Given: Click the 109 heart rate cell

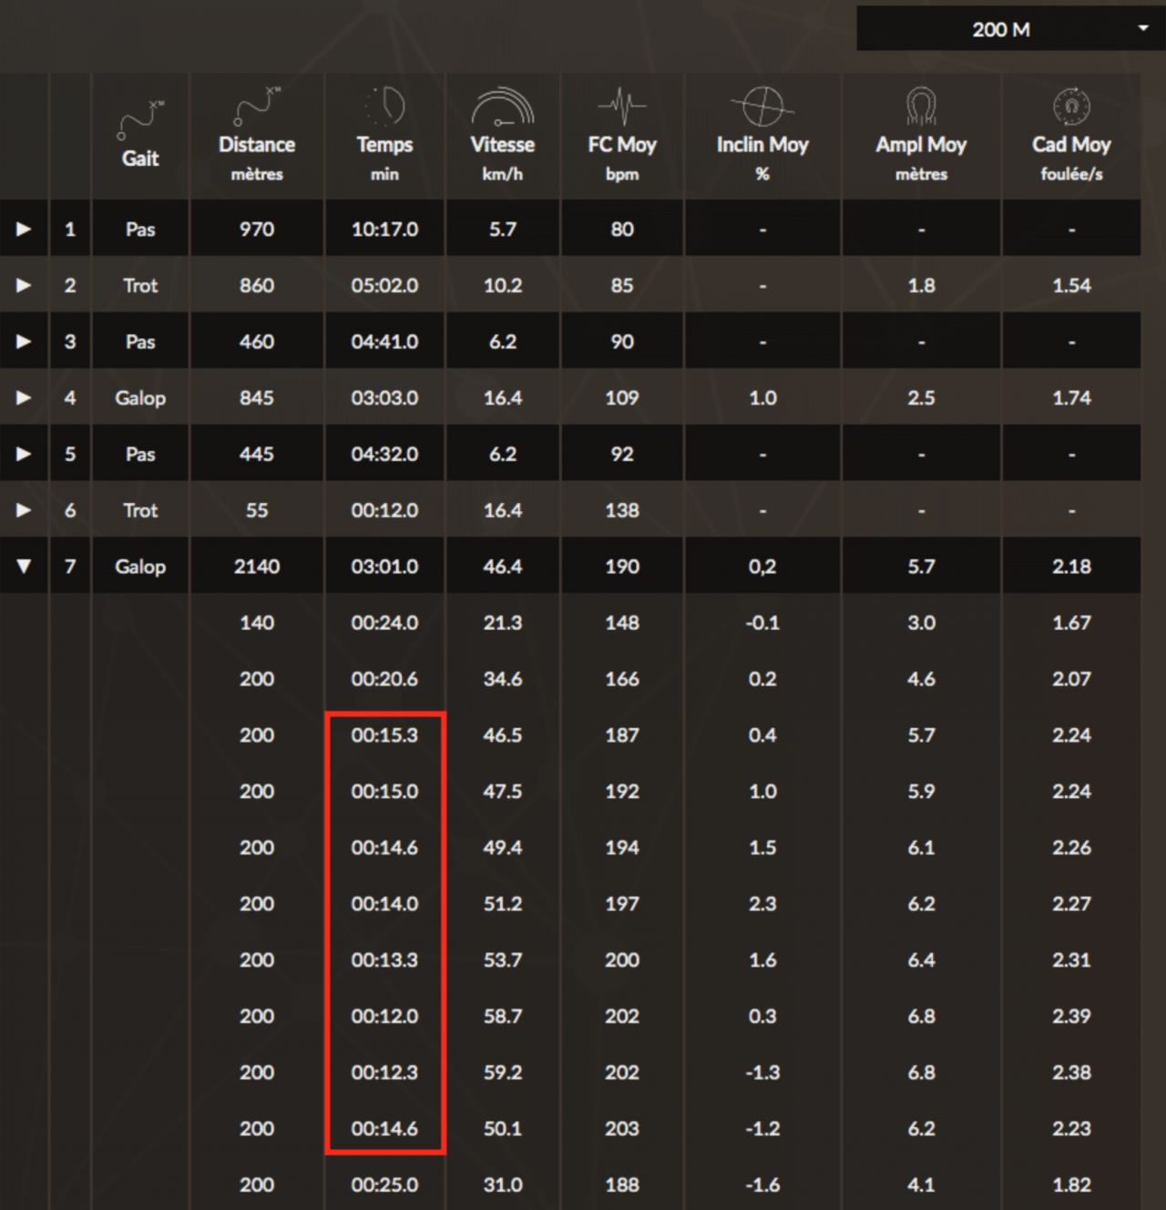Looking at the screenshot, I should [622, 398].
